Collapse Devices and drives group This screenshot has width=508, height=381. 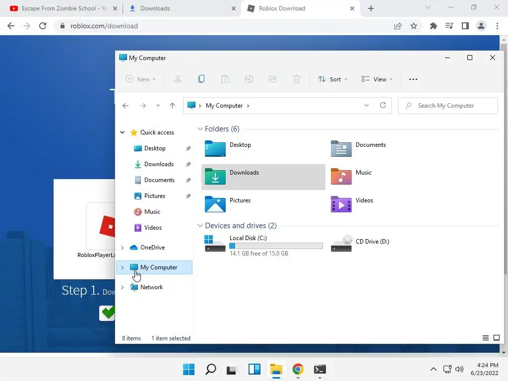200,226
